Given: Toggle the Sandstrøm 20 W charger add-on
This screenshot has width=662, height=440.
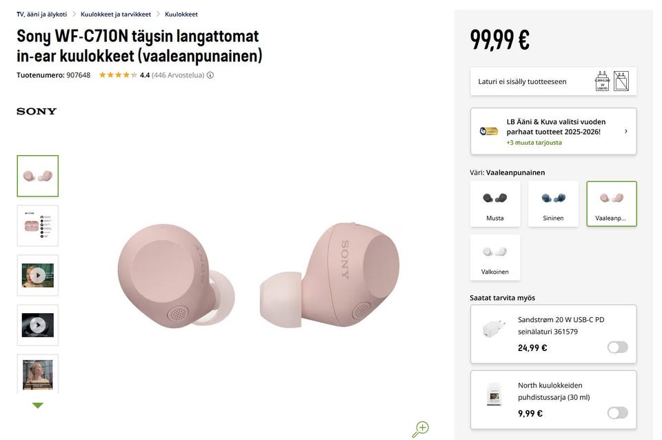Looking at the screenshot, I should click(x=617, y=347).
